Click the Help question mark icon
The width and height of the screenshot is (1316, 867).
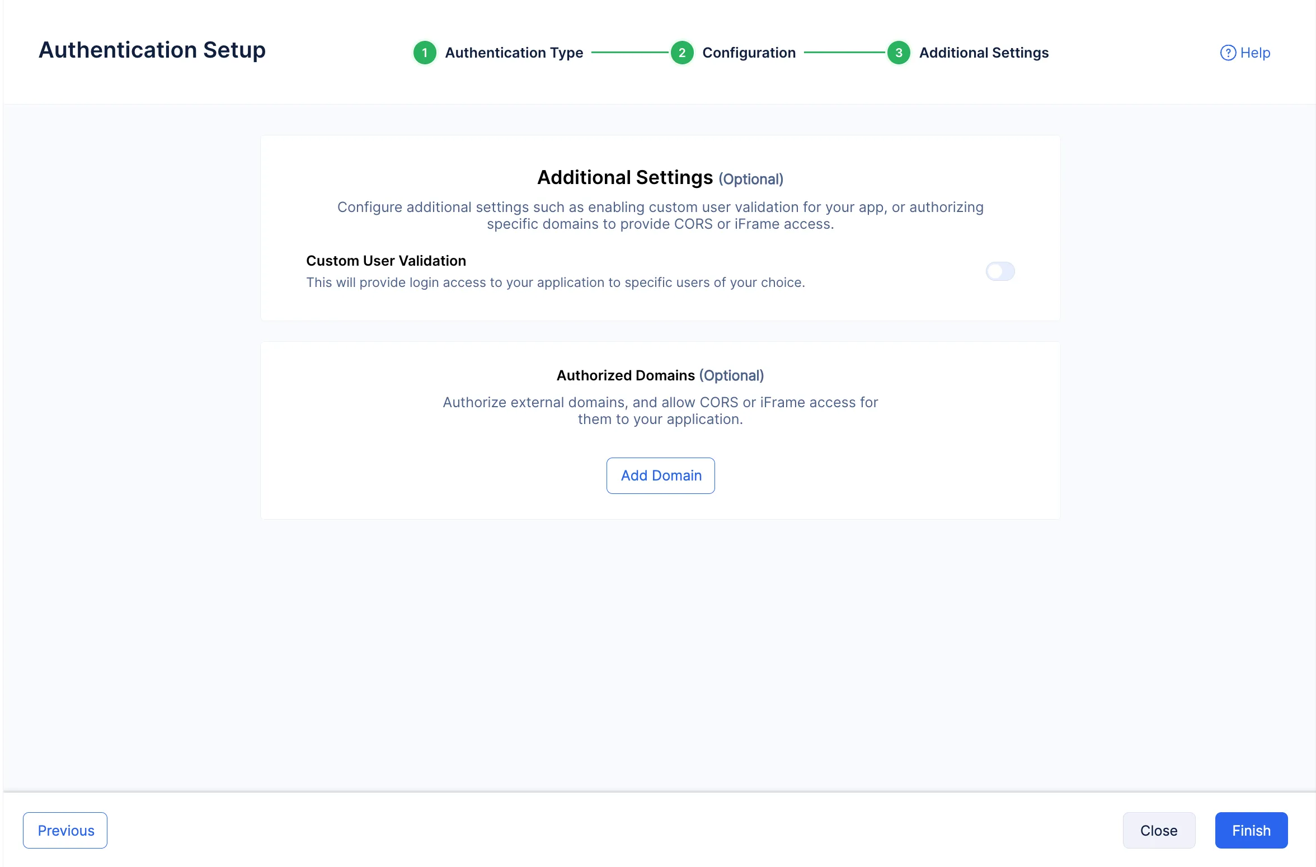(1228, 52)
